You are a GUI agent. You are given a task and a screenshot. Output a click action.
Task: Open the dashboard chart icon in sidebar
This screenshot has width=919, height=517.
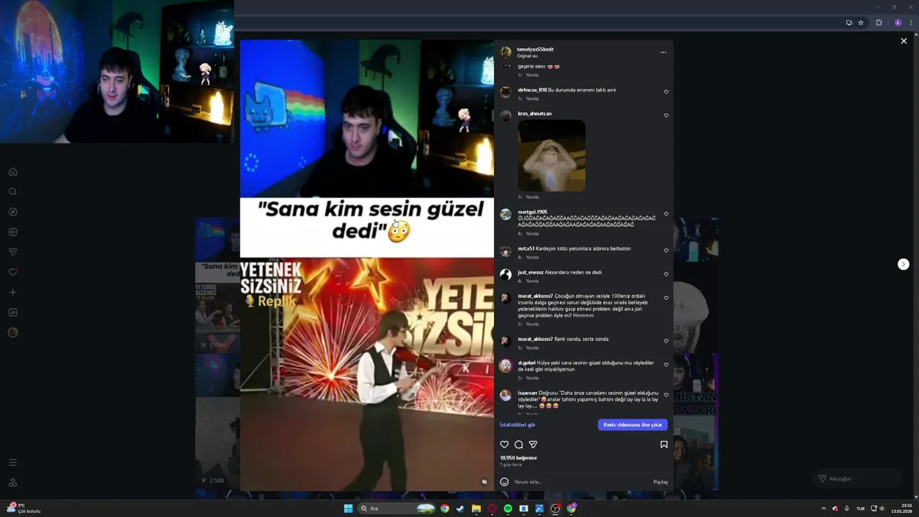[x=12, y=312]
